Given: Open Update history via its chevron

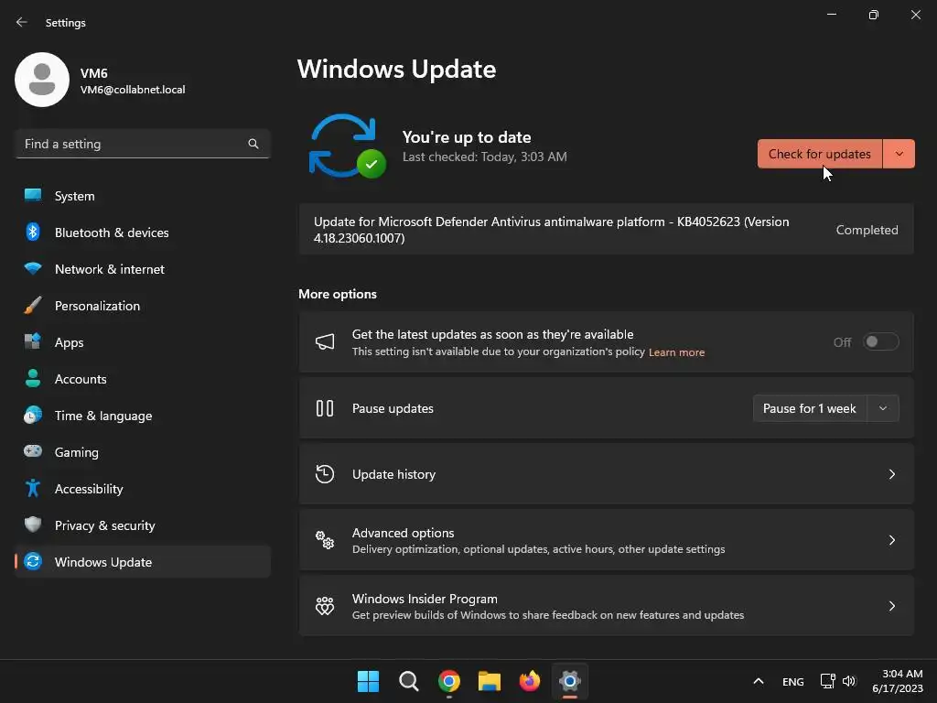Looking at the screenshot, I should coord(891,474).
